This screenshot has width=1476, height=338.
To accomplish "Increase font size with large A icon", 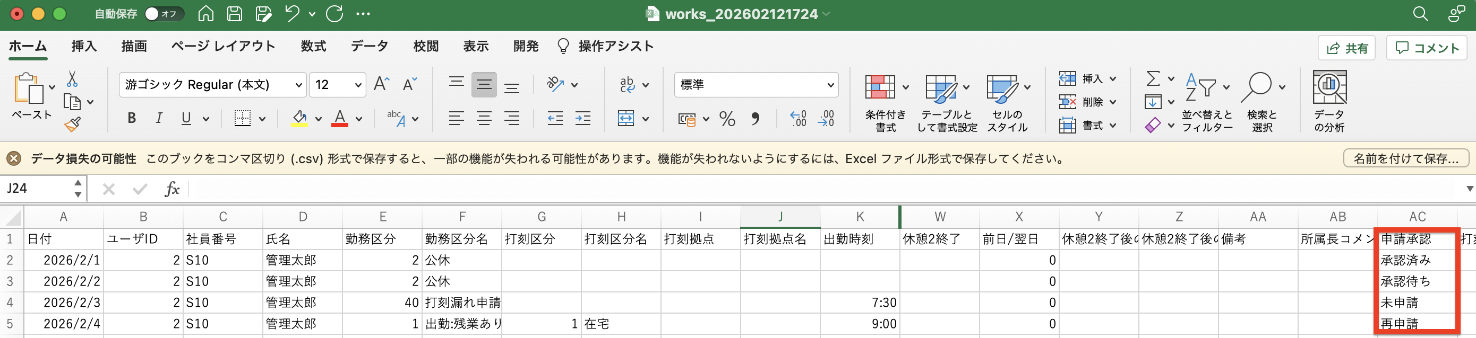I will [x=381, y=85].
